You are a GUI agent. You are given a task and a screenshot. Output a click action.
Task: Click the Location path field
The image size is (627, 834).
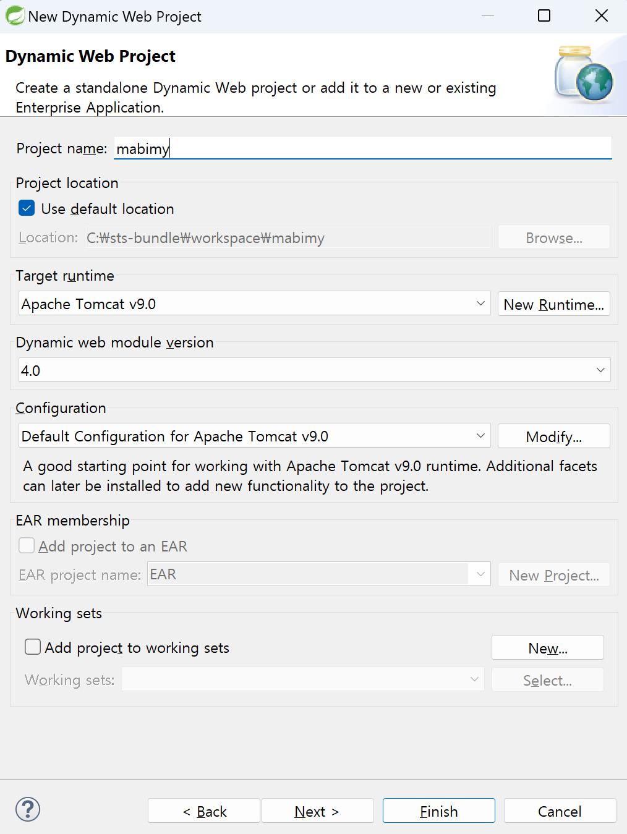(288, 237)
